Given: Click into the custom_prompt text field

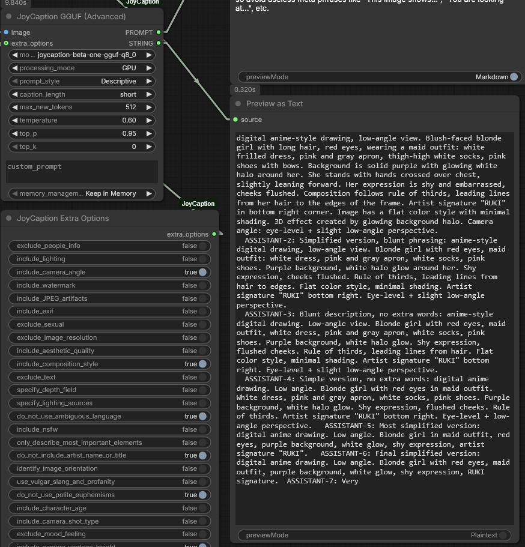Looking at the screenshot, I should 82,172.
